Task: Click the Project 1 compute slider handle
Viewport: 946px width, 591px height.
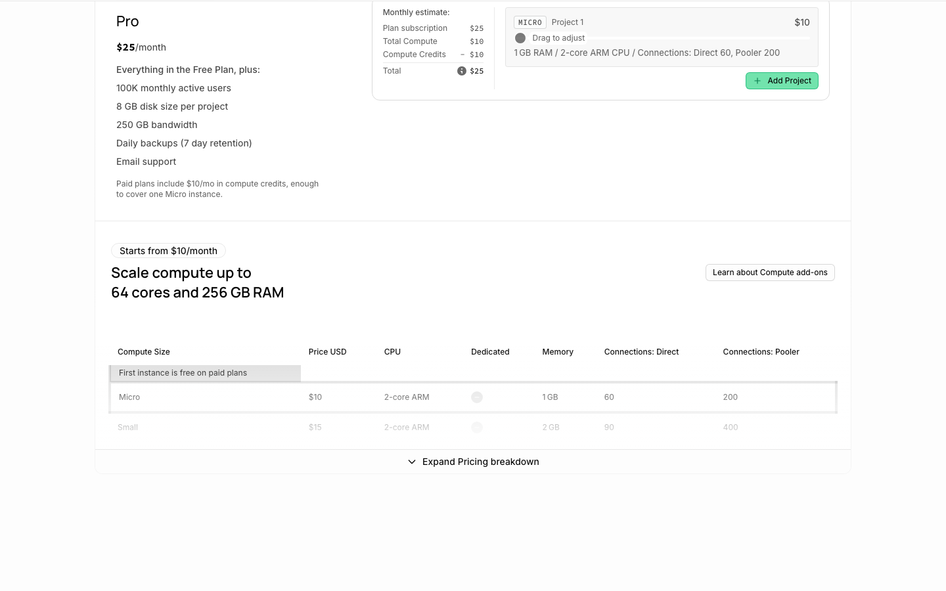Action: coord(520,38)
